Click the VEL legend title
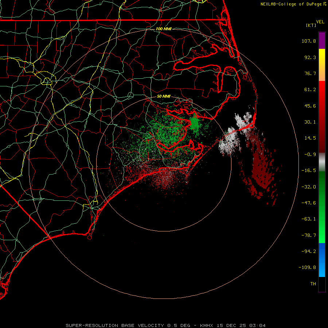This screenshot has width=328, height=328. point(320,22)
